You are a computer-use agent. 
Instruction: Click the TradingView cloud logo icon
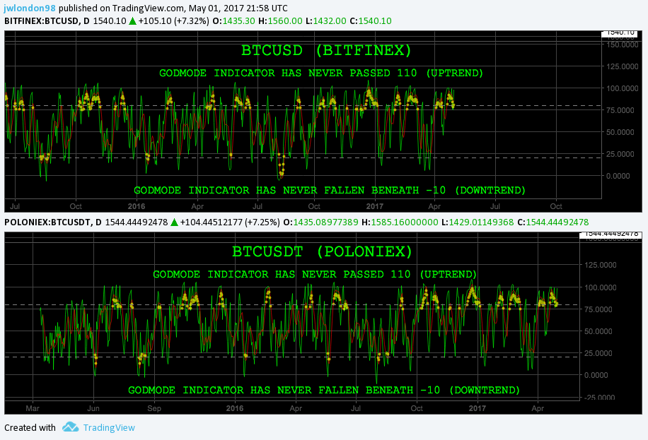tap(70, 427)
